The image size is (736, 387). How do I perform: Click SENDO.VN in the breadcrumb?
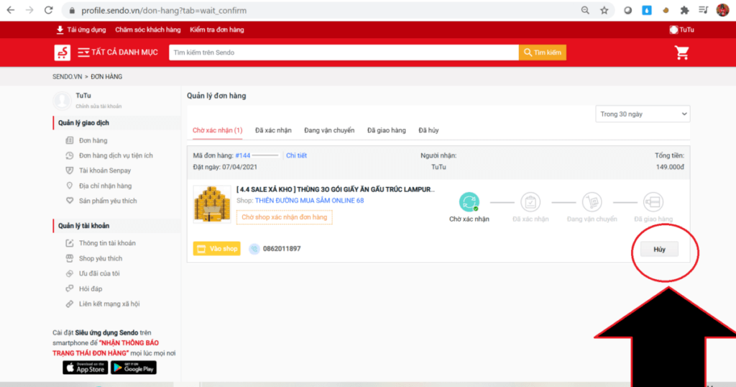[x=67, y=76]
